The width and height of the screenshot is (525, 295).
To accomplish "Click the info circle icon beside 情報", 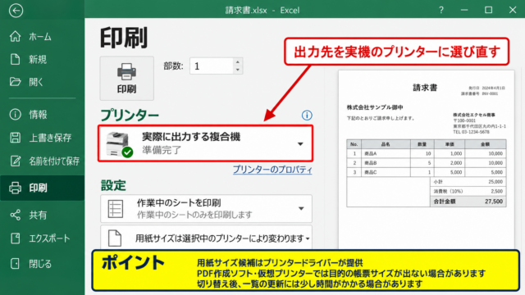I will point(15,115).
